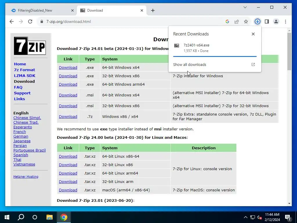This screenshot has width=297, height=223.
Task: View site information padlock icon
Action: (x=42, y=21)
